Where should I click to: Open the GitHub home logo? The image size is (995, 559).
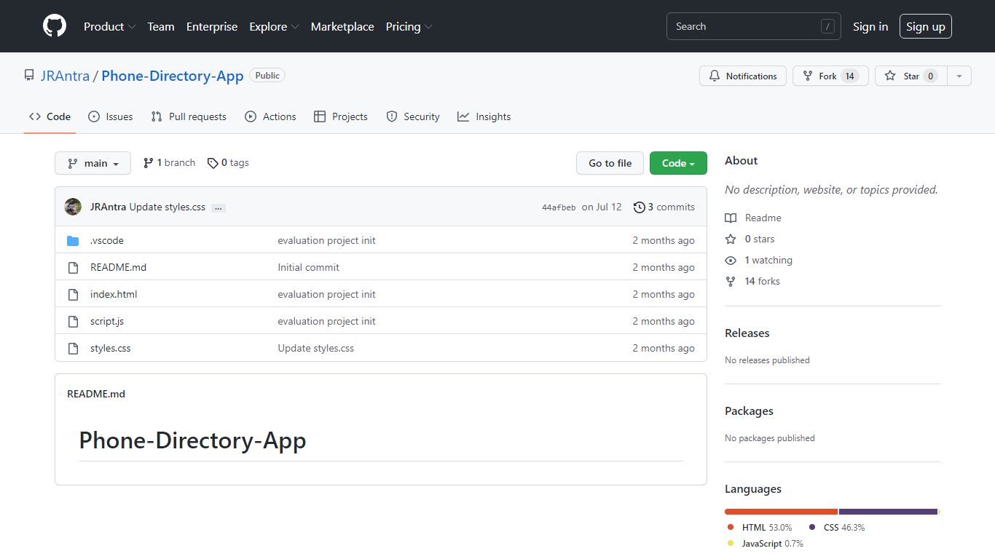55,26
